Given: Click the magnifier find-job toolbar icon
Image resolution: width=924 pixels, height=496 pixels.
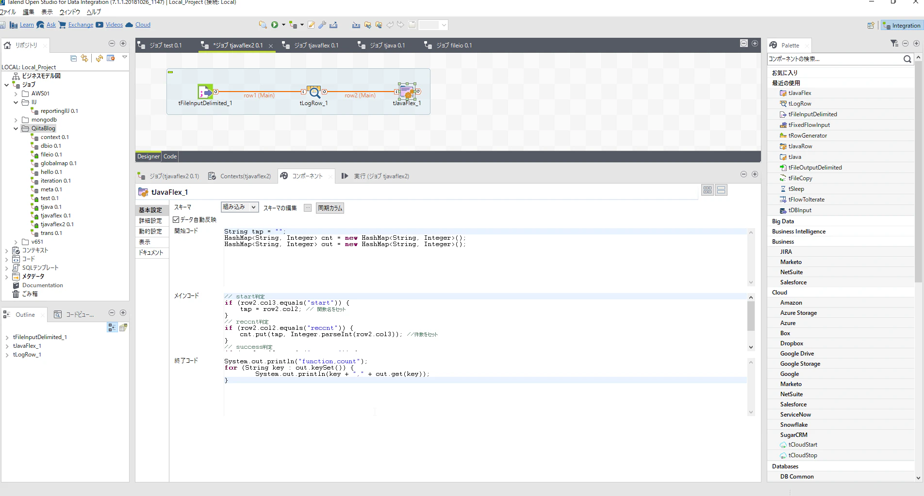Looking at the screenshot, I should [263, 25].
